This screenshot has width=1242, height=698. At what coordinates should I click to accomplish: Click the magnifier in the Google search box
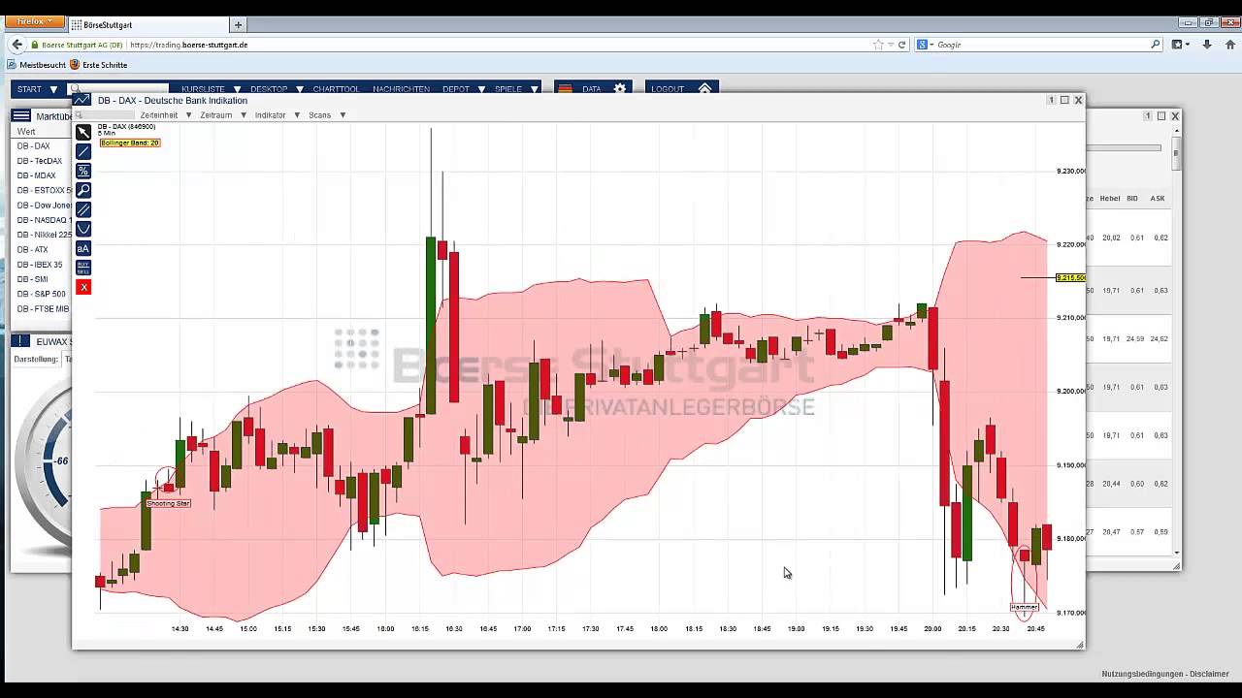coord(1155,45)
